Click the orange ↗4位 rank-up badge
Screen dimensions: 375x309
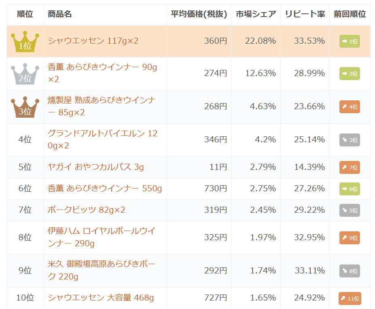point(350,106)
